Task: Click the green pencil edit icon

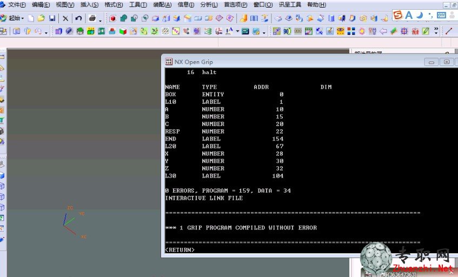Action: pos(426,31)
